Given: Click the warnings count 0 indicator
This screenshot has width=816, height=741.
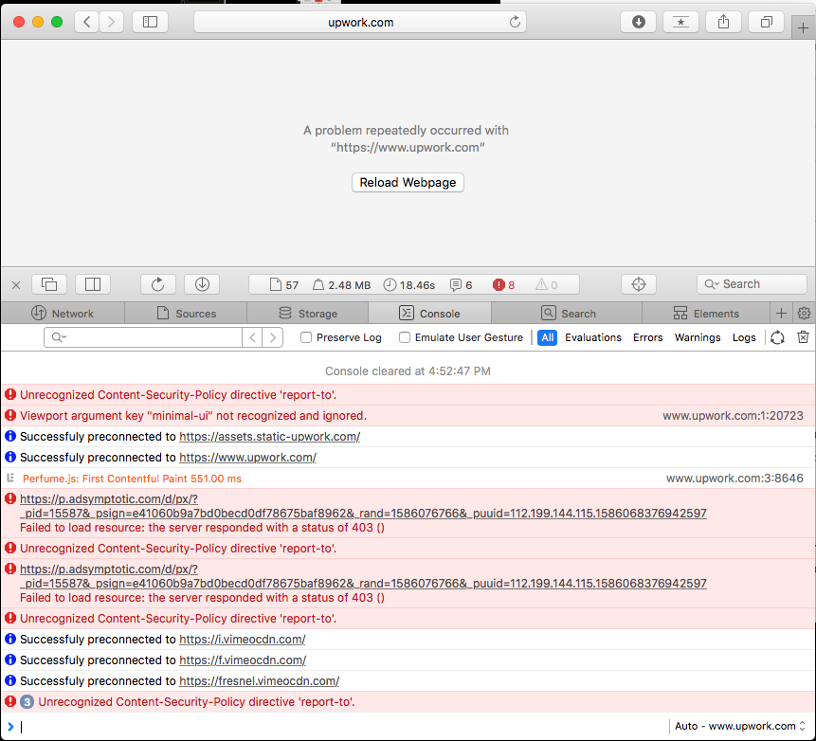Looking at the screenshot, I should pyautogui.click(x=547, y=284).
